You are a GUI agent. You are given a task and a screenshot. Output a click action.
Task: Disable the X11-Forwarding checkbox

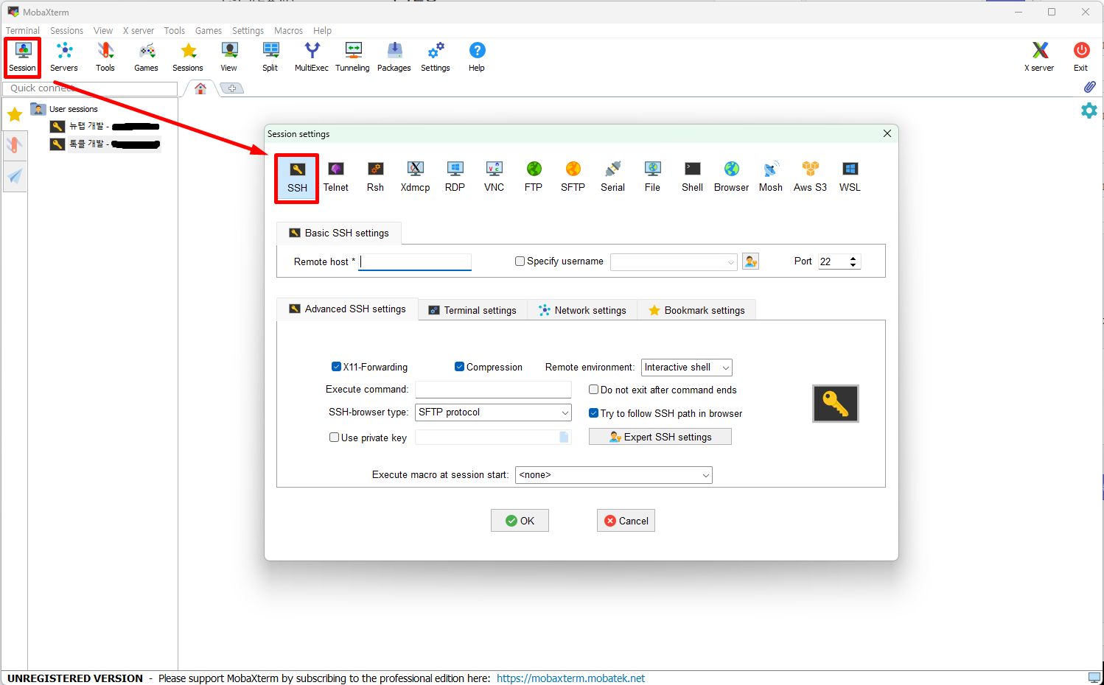336,367
